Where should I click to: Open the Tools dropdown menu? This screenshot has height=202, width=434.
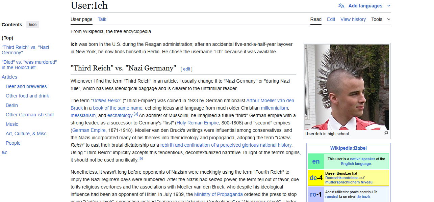(x=381, y=19)
